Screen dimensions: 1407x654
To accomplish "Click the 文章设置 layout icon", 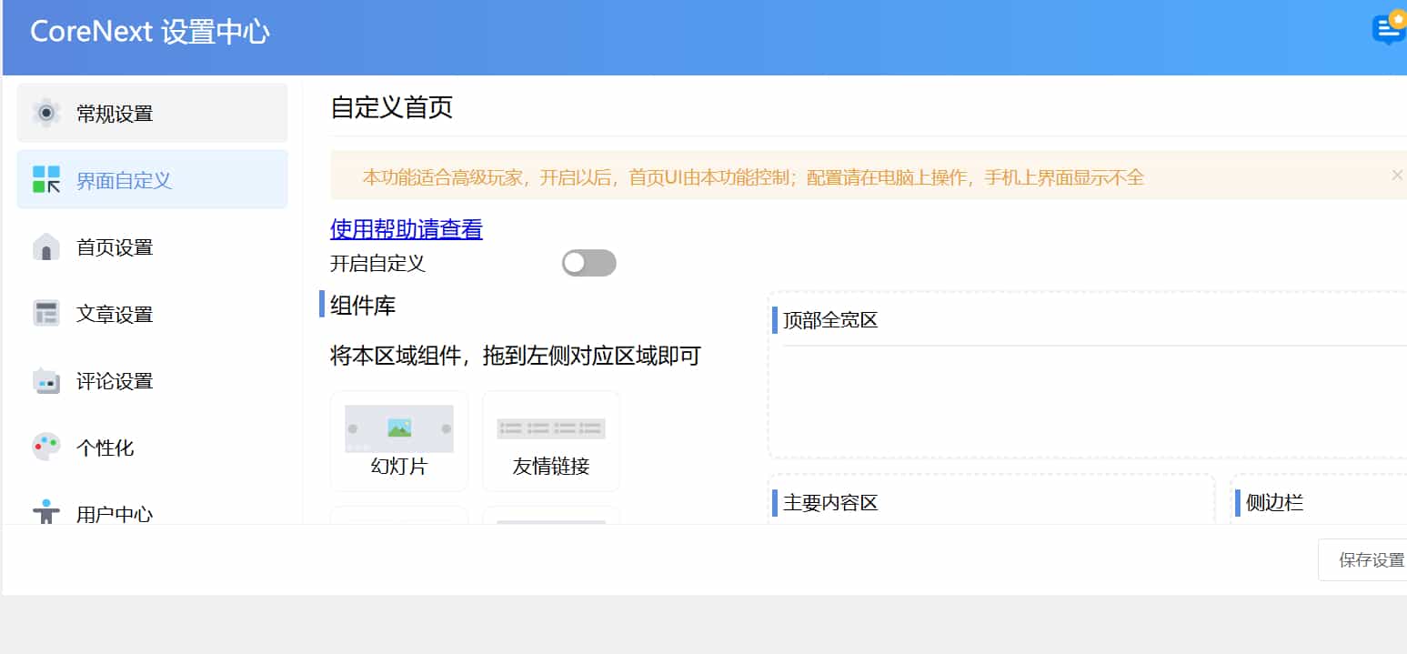I will tap(46, 314).
